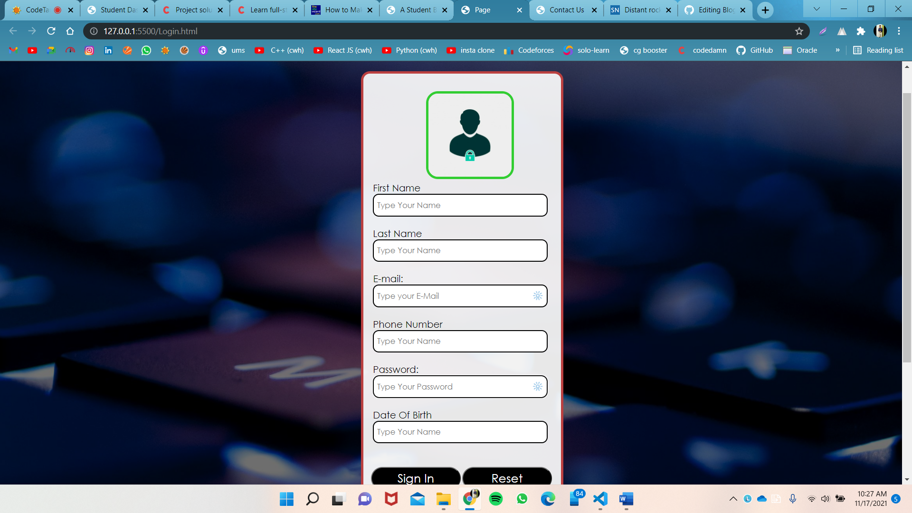Show hidden system tray icons
The height and width of the screenshot is (513, 912).
tap(733, 499)
